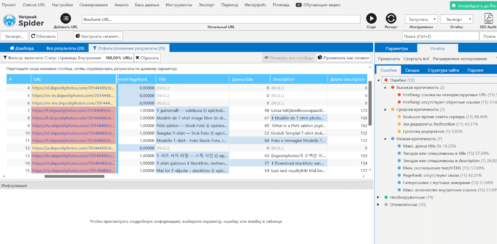Image resolution: width=497 pixels, height=244 pixels.
Task: Open the Сводка sub-tab
Action: pos(412,70)
